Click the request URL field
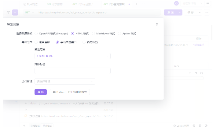 point(98,12)
